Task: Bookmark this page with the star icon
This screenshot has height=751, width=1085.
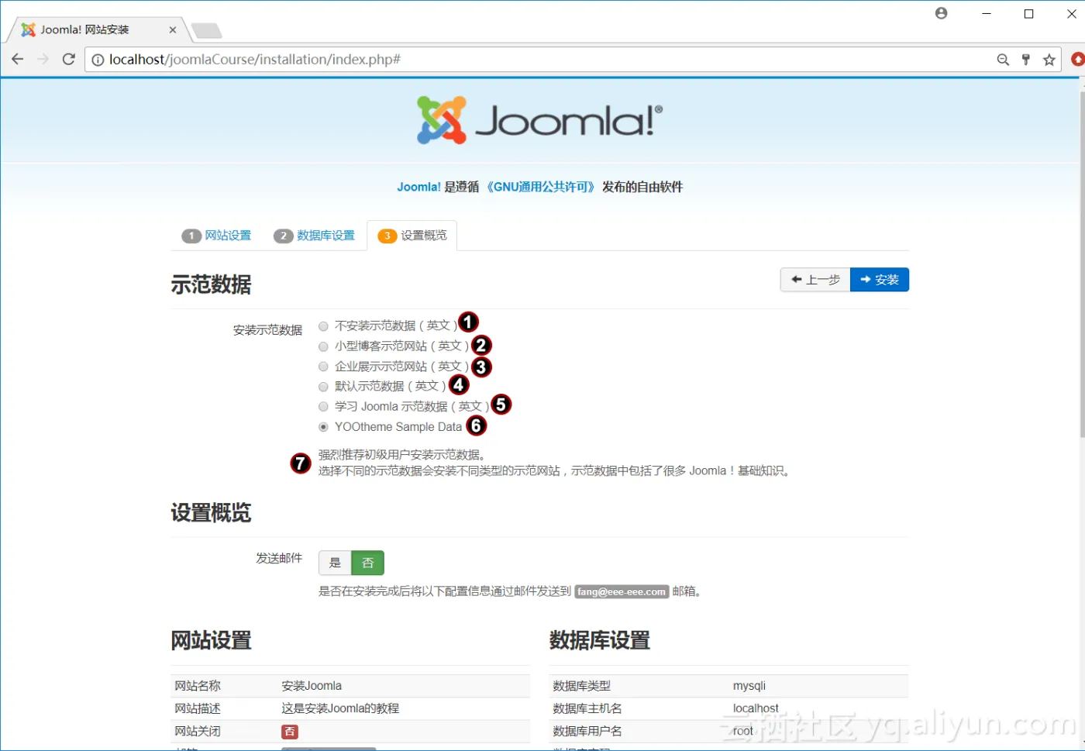Action: [1049, 60]
